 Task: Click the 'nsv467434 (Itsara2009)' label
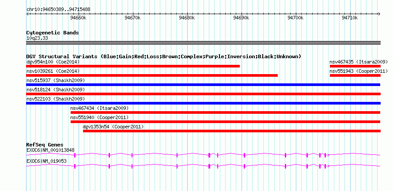pyautogui.click(x=99, y=108)
